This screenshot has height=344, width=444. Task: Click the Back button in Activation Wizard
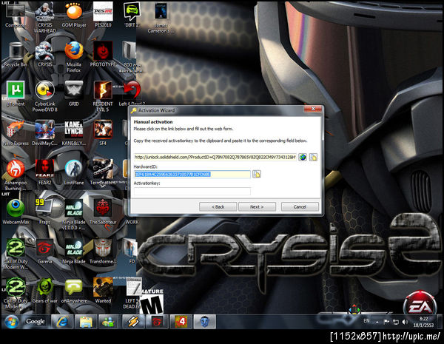218,206
